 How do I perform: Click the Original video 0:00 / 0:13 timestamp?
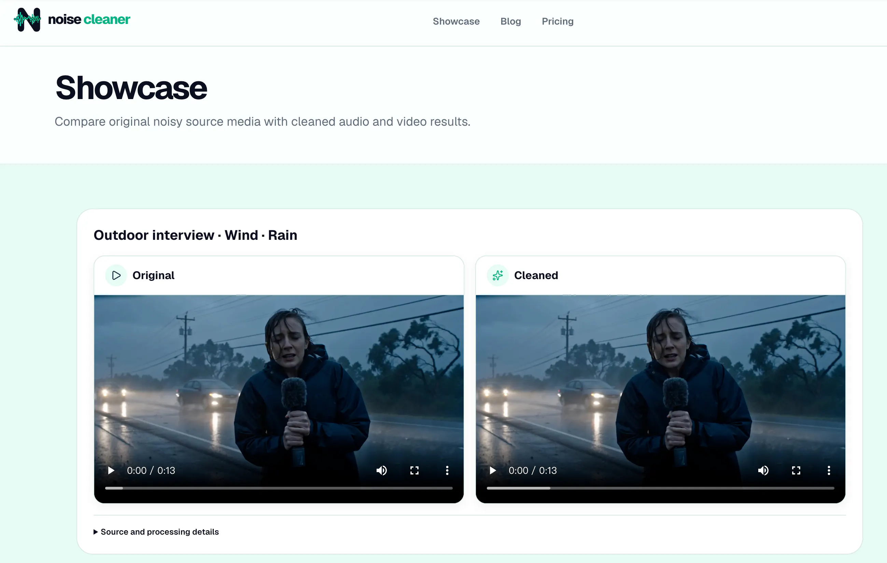pos(151,470)
